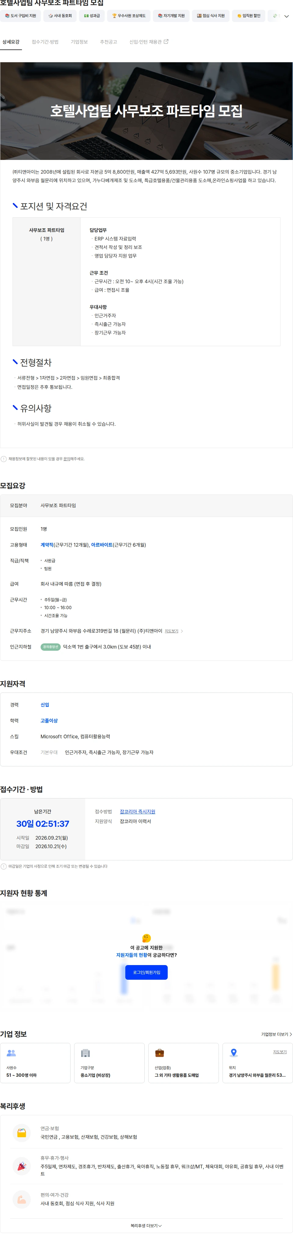293x1248 pixels.
Task: Click the 연금·보험 wallet icon
Action: (x=22, y=1133)
